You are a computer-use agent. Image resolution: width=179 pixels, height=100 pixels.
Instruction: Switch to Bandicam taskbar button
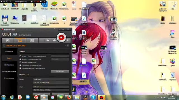coord(101,97)
